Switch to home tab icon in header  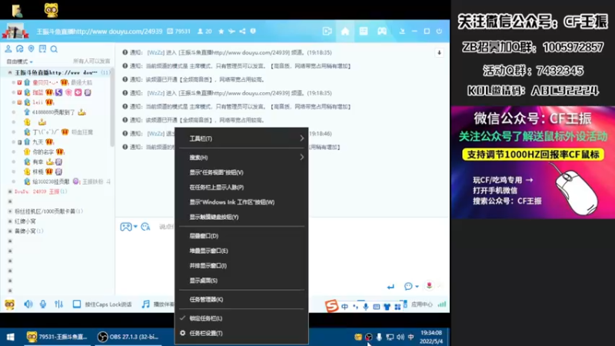(345, 32)
